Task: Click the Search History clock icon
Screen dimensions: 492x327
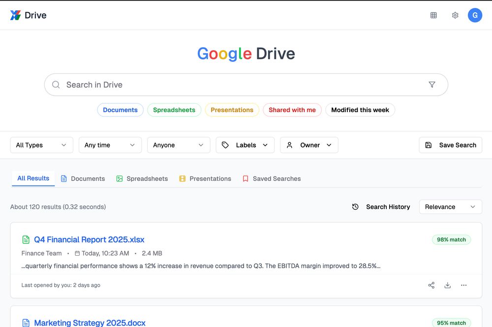Action: (x=355, y=207)
